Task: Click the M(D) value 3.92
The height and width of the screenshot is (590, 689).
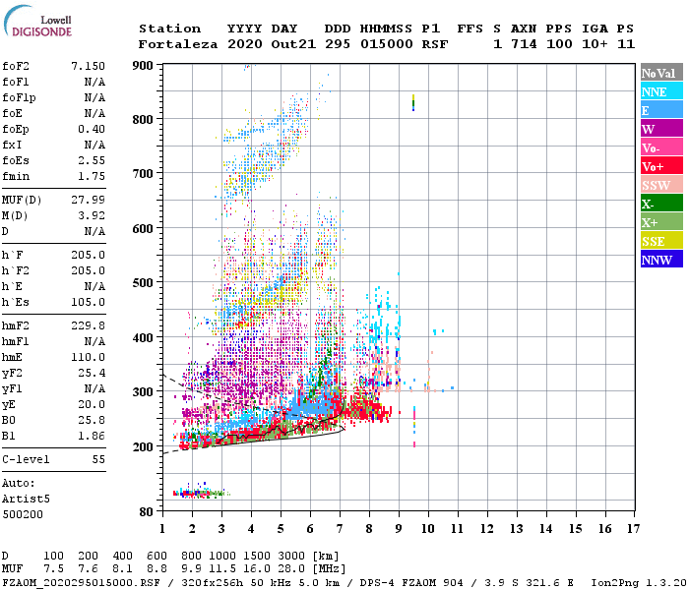Action: coord(92,216)
